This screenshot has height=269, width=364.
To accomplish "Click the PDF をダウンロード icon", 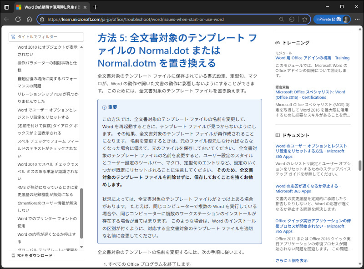I will 13,255.
